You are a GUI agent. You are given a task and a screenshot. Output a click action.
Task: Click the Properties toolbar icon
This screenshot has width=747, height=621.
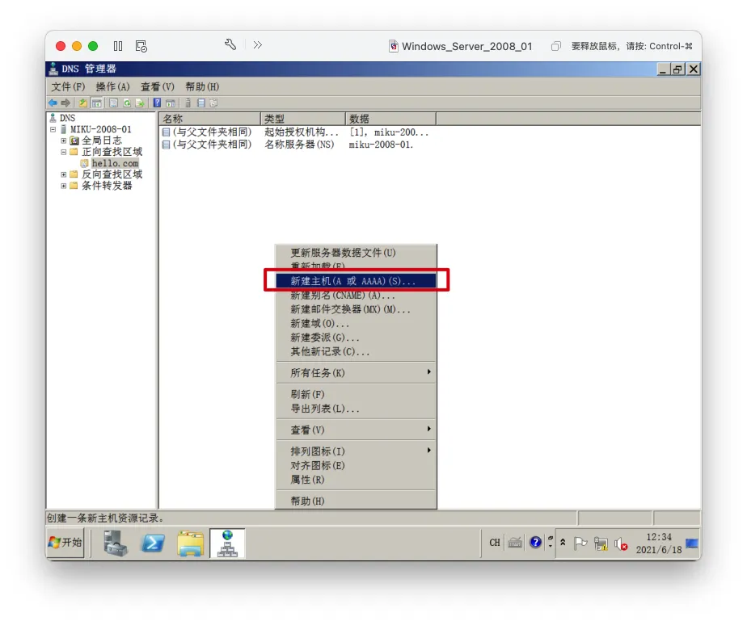pyautogui.click(x=113, y=103)
